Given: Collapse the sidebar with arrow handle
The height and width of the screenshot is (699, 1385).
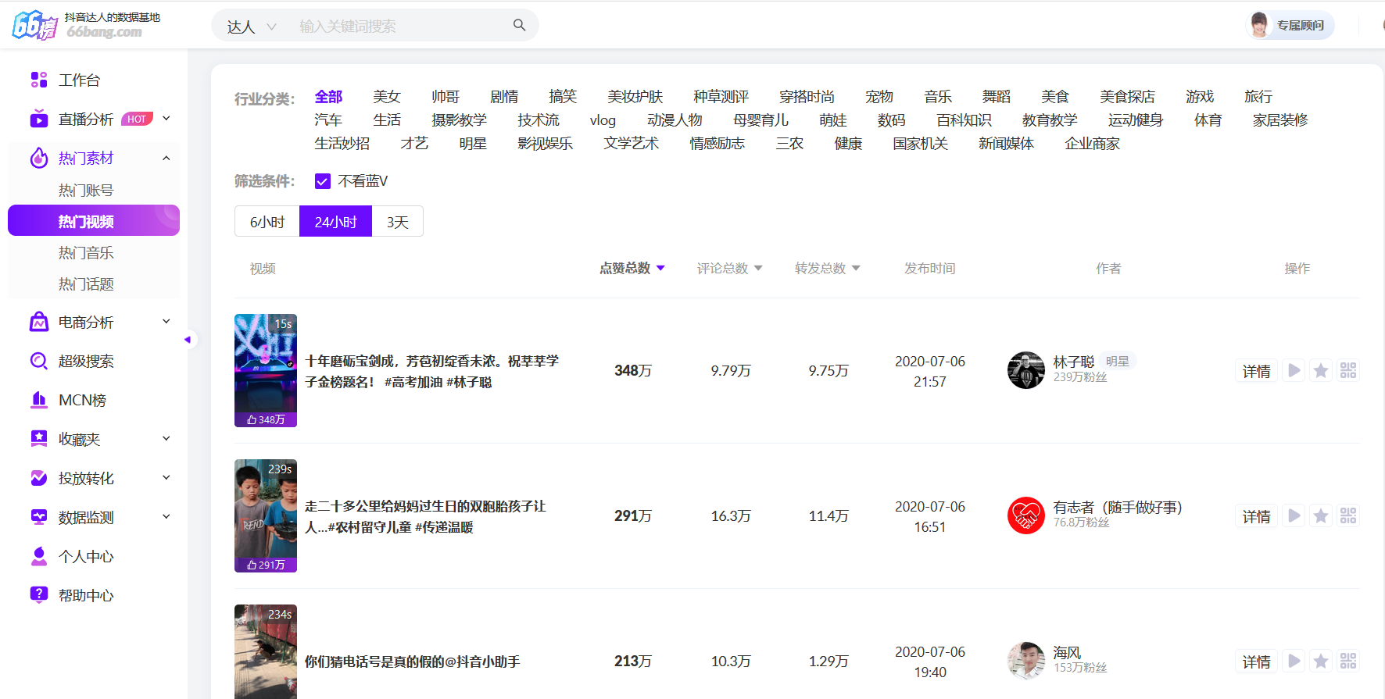Looking at the screenshot, I should coord(188,340).
